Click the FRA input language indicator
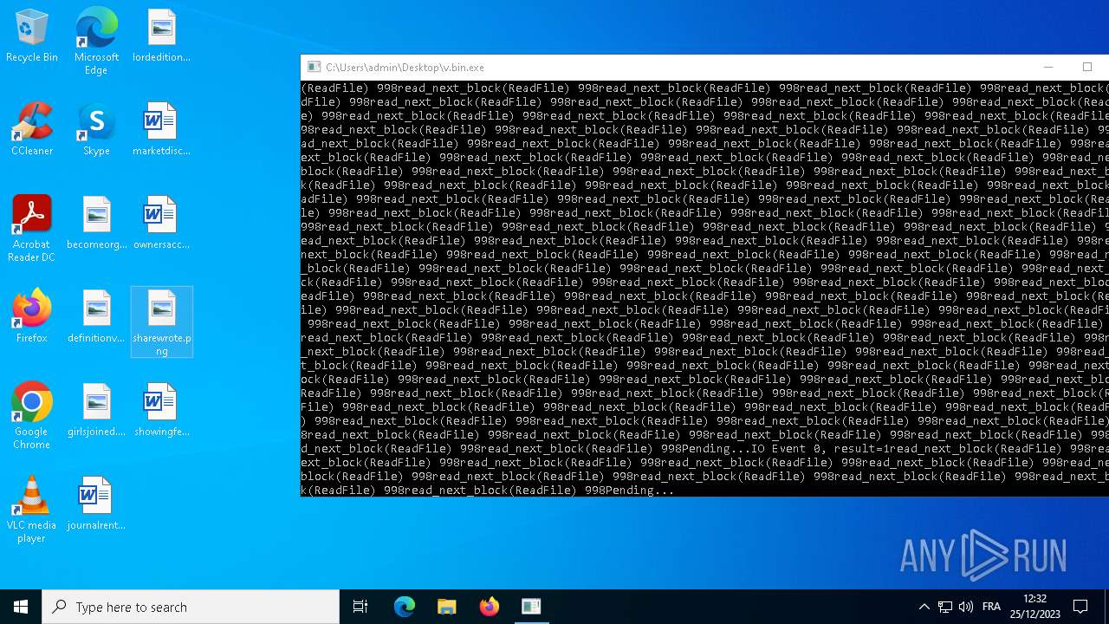1109x624 pixels. click(x=992, y=607)
